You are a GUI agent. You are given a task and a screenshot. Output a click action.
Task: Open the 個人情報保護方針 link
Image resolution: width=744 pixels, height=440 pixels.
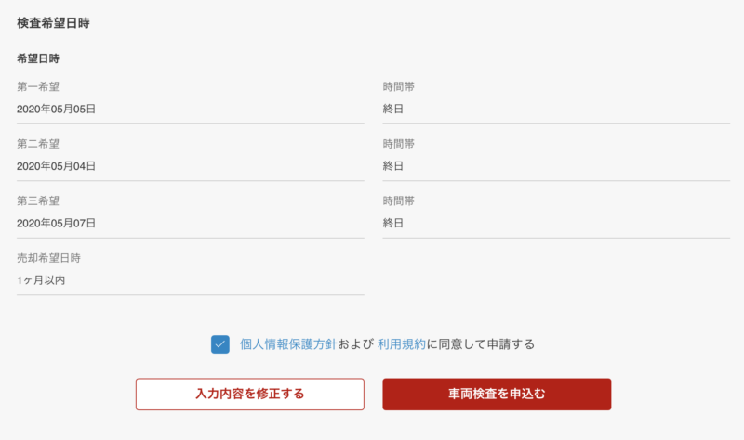point(288,344)
